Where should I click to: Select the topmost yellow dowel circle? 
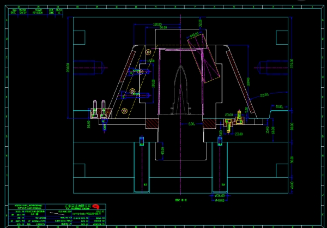click(x=148, y=52)
